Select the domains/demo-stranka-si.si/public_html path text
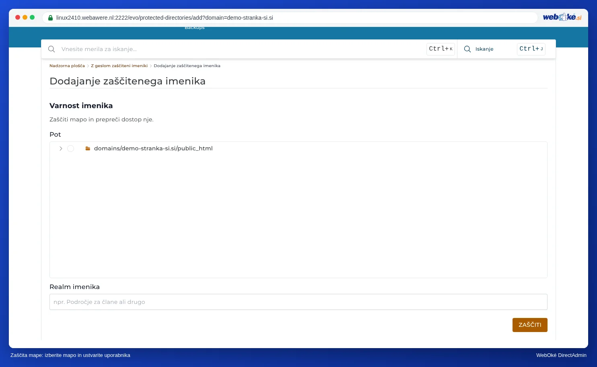This screenshot has width=597, height=367. pyautogui.click(x=153, y=148)
